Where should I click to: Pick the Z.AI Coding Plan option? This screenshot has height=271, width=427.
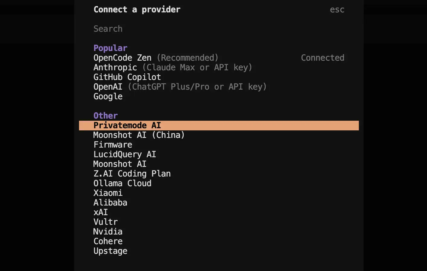tap(132, 174)
